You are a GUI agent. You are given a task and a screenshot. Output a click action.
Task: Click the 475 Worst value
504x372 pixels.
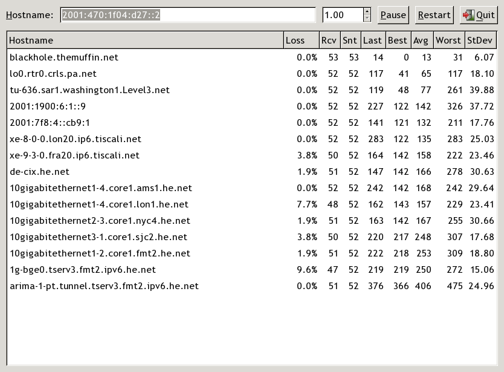[x=454, y=286]
